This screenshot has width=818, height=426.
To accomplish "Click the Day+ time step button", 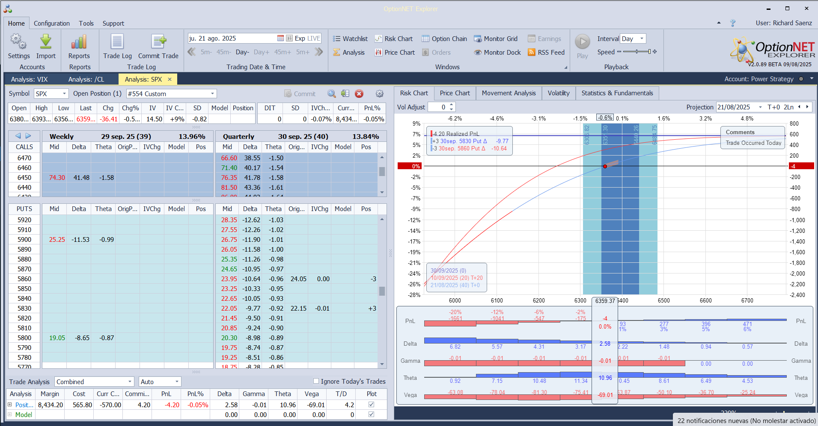I will [262, 52].
